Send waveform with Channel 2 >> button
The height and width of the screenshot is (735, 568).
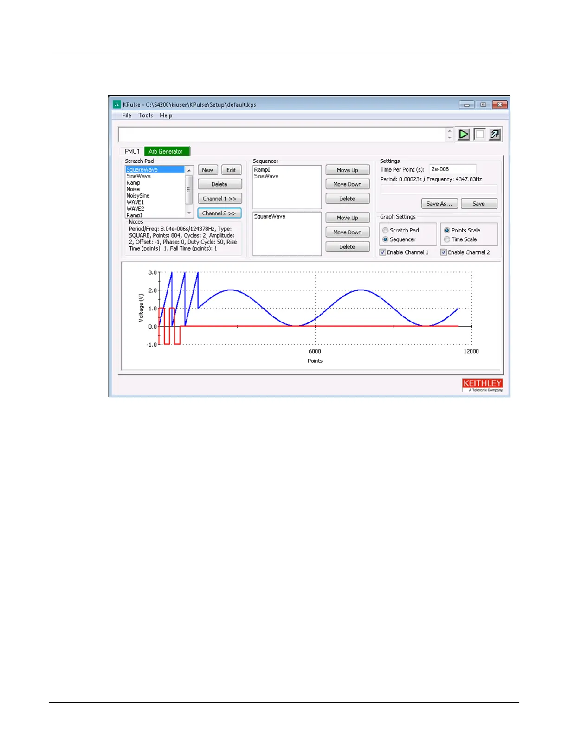[219, 213]
